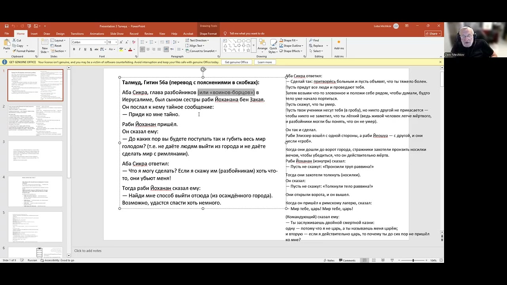Screen dimensions: 507x285
Task: Toggle Normal view in the status bar
Action: [x=364, y=260]
